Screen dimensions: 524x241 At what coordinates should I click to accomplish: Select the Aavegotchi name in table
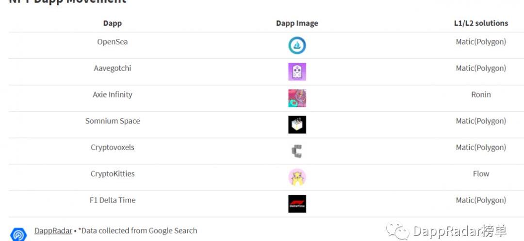click(x=113, y=68)
